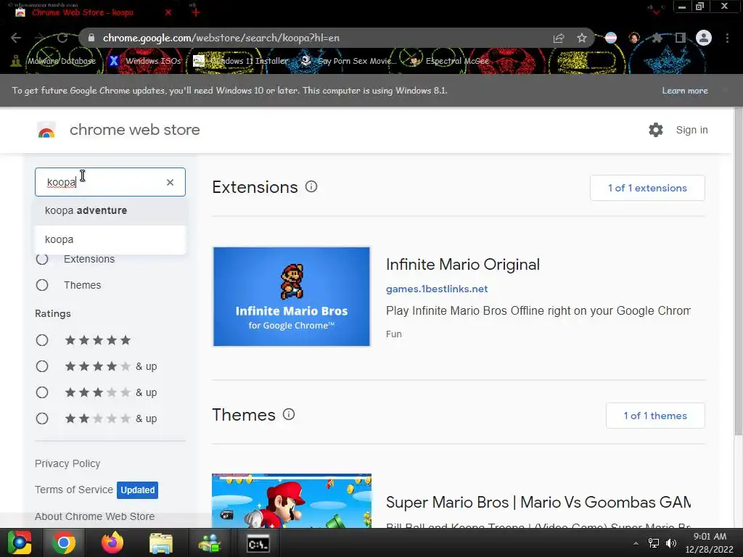Screen dimensions: 743x557
Task: Open Super Mario Bros Mario Vs Goombas theme
Action: pos(538,502)
